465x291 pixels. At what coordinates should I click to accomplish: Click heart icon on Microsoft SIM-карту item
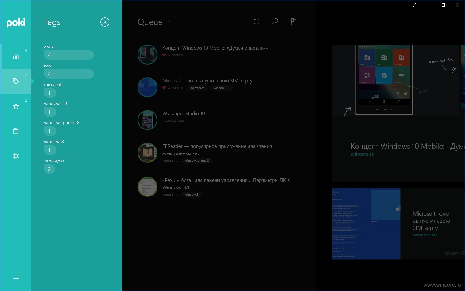(x=164, y=88)
